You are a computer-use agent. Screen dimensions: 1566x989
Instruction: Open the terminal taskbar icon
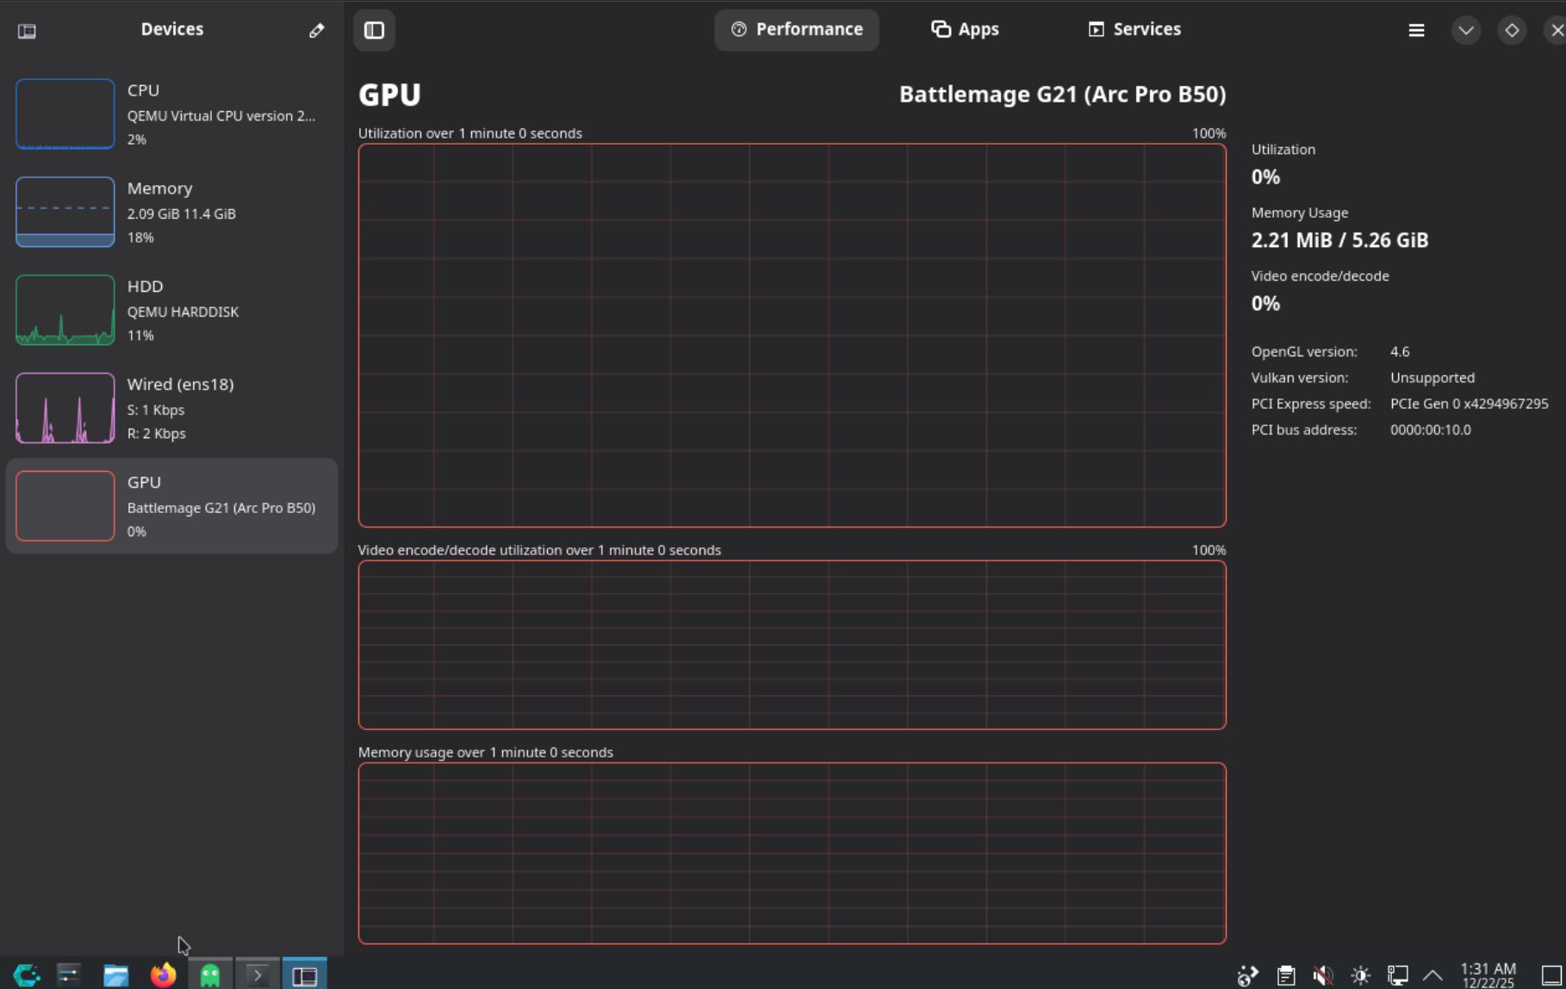tap(257, 974)
